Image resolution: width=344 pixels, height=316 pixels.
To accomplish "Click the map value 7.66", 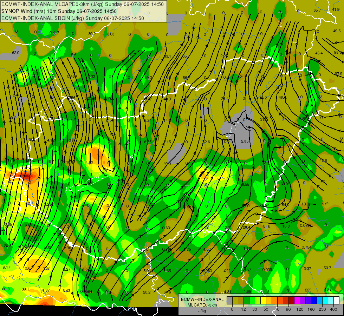I will 302,118.
